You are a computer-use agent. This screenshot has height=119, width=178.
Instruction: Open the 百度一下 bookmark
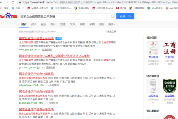18,8
